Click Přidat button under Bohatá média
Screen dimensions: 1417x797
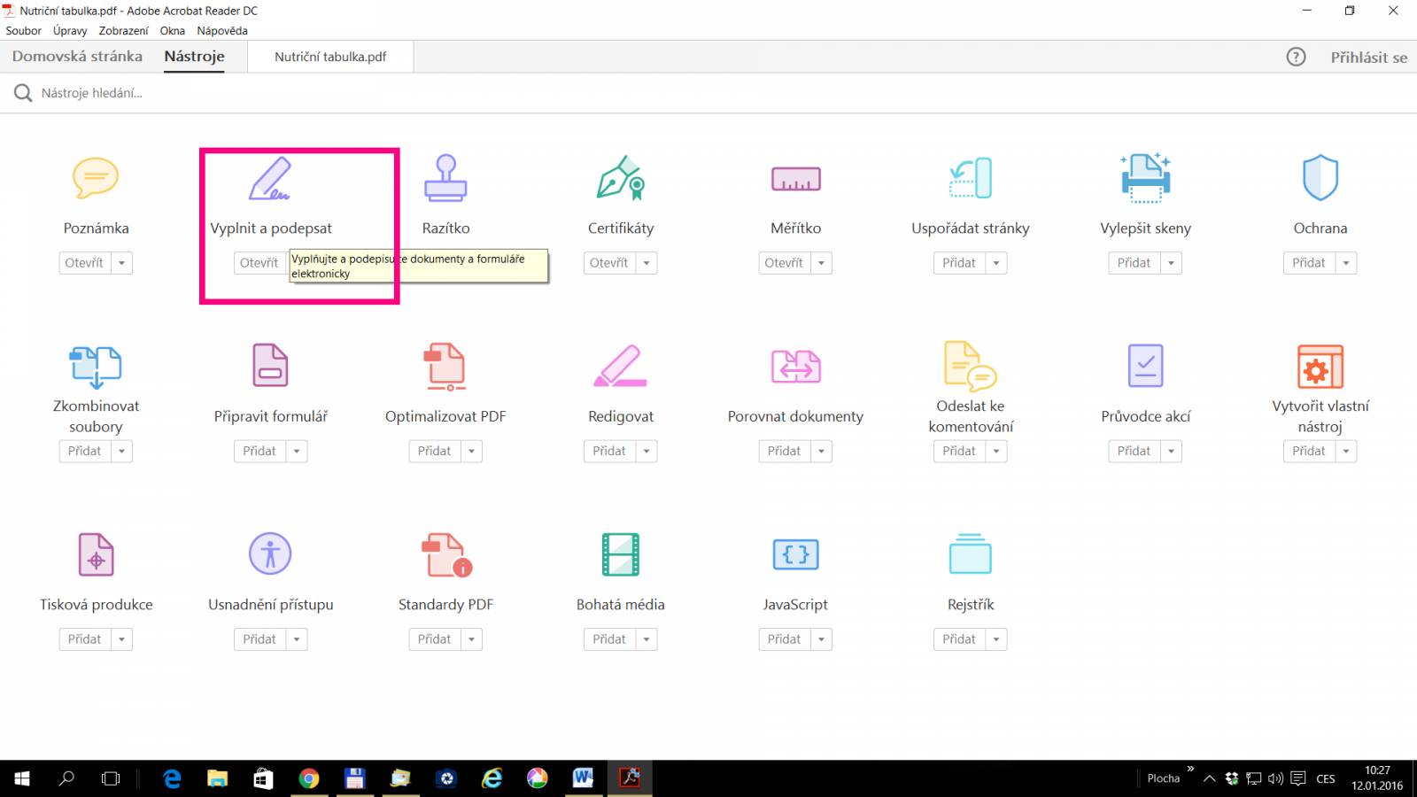click(x=609, y=639)
